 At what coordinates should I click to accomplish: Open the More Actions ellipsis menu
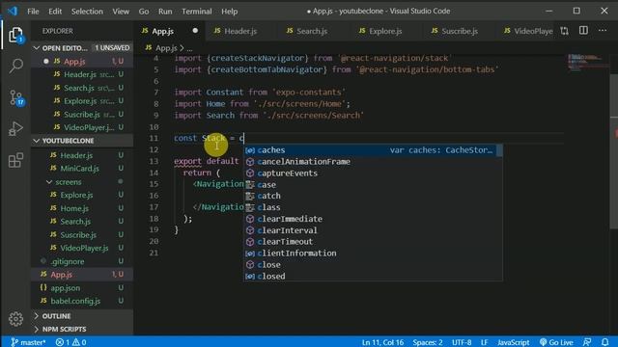click(603, 31)
